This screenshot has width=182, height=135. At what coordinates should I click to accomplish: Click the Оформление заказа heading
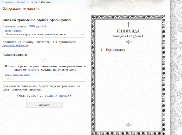click(21, 9)
